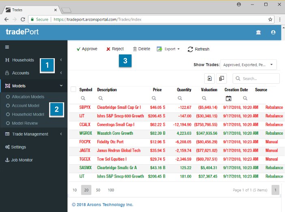The height and width of the screenshot is (212, 285).
Task: Click the $37,367.45 valuation cell
Action: click(208, 176)
